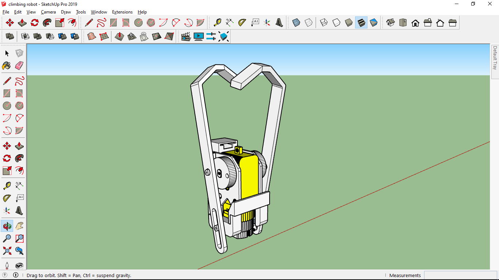Click the Outer Shell solid tool

tap(10, 36)
